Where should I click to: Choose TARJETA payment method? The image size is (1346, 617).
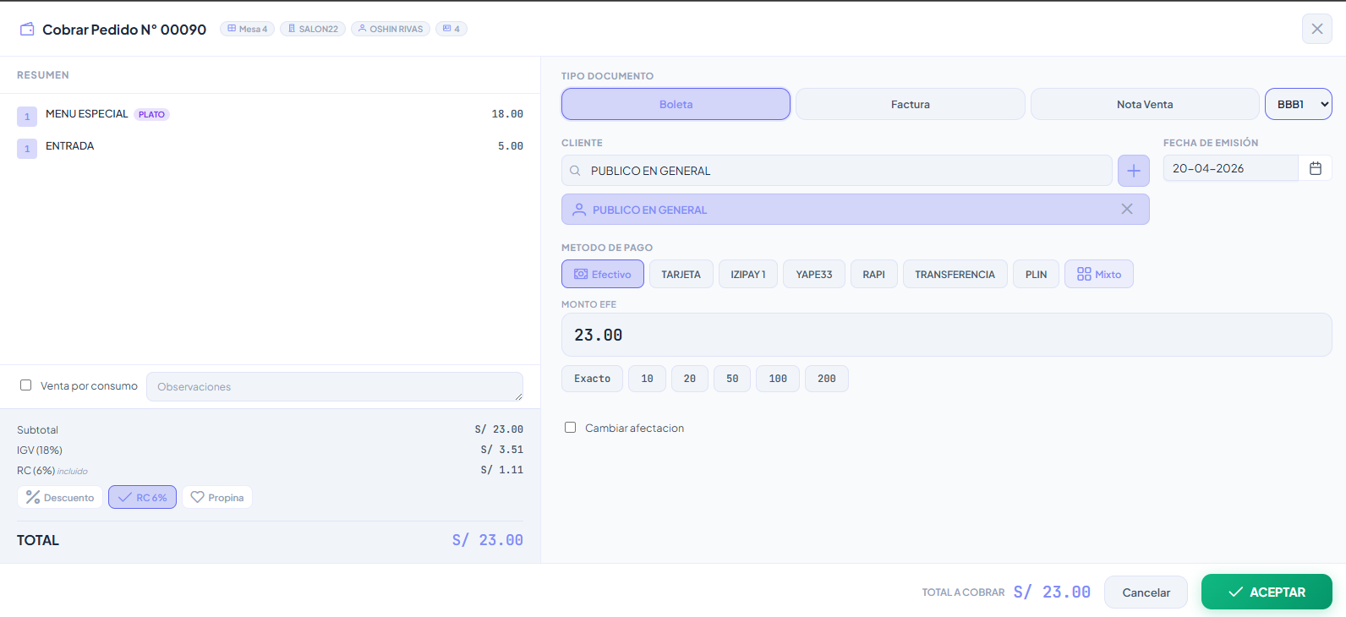pos(681,274)
